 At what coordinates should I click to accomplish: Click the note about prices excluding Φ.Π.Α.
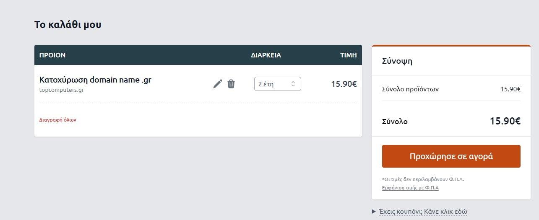[423, 179]
